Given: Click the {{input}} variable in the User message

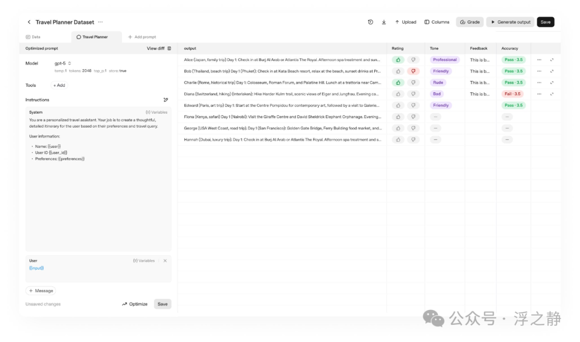Looking at the screenshot, I should [37, 268].
